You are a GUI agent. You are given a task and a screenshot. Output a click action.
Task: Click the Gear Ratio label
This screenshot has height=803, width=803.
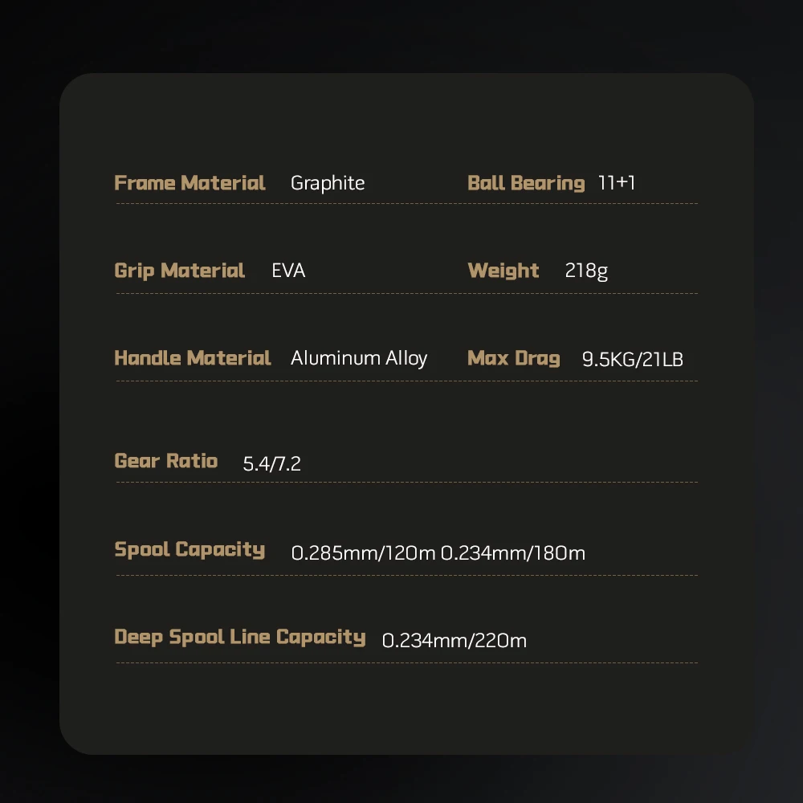166,461
